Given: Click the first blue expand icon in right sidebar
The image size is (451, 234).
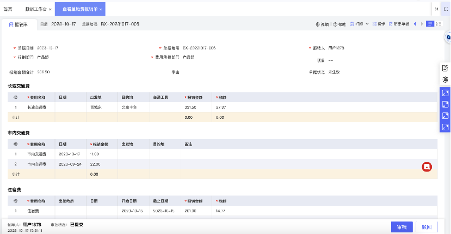Looking at the screenshot, I should (445, 93).
